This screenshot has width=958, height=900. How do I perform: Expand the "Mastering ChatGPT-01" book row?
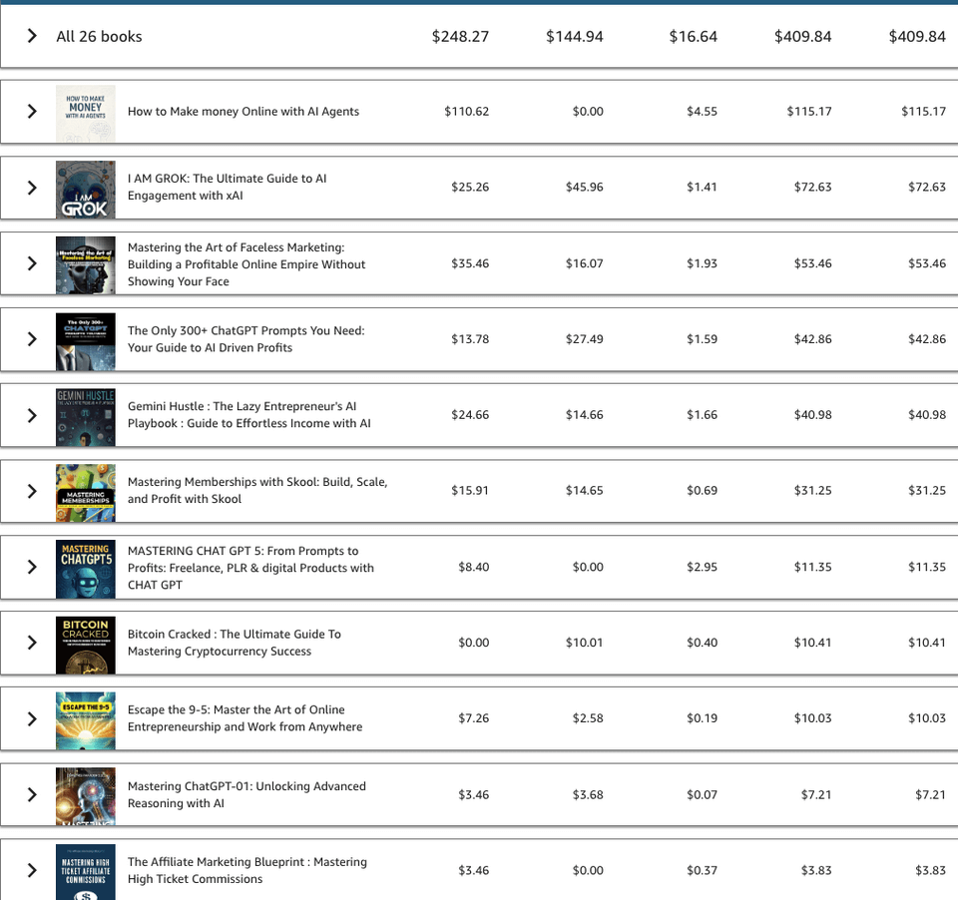click(x=31, y=794)
